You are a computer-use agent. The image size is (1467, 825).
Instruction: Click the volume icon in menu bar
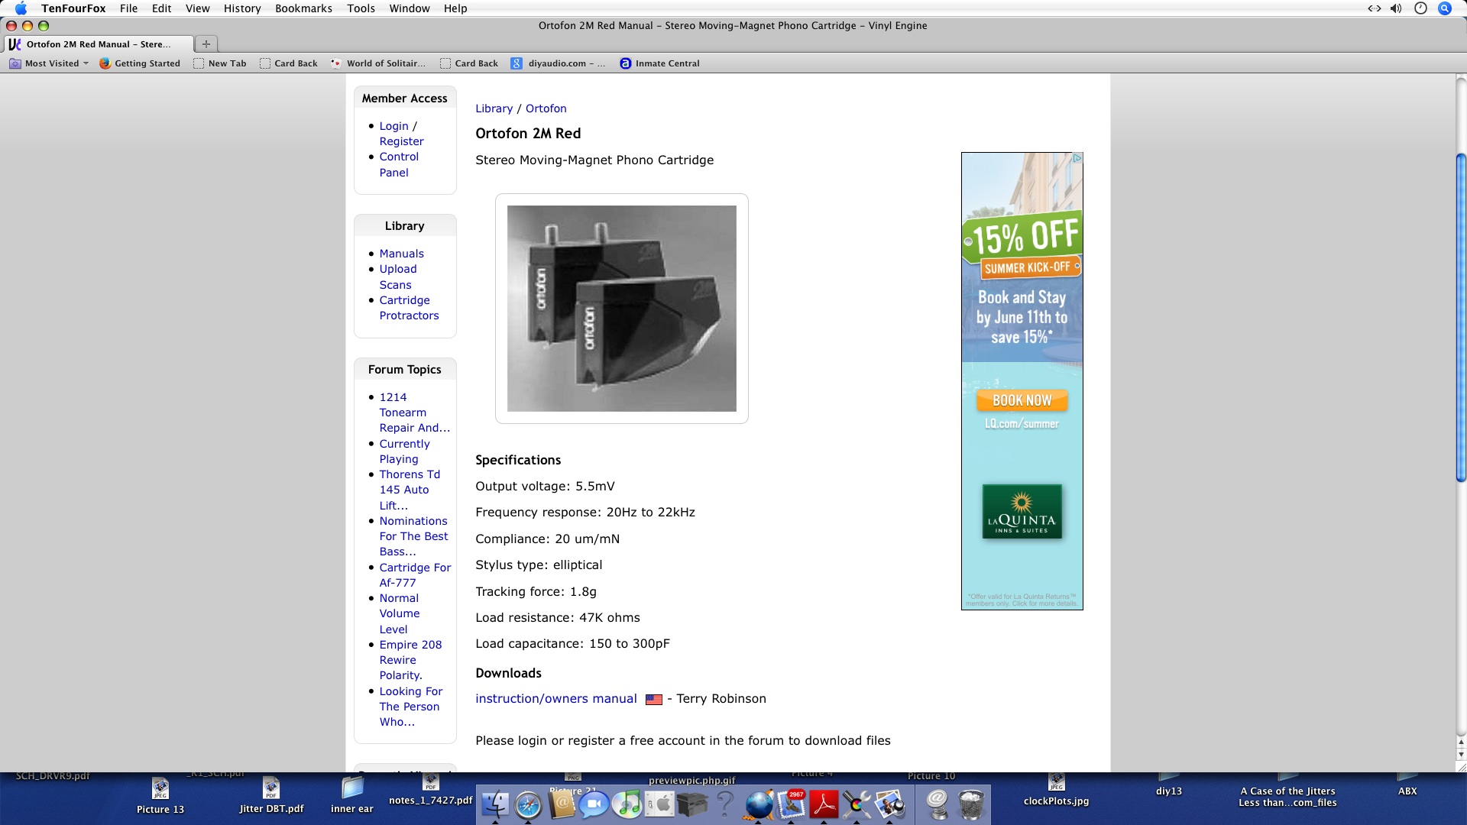click(1396, 8)
